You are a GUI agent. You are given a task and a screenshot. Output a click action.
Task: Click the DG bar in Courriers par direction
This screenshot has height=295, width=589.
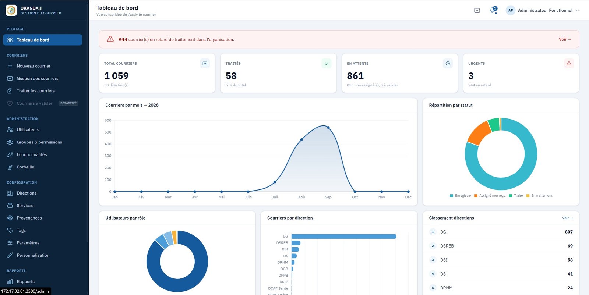pyautogui.click(x=344, y=237)
